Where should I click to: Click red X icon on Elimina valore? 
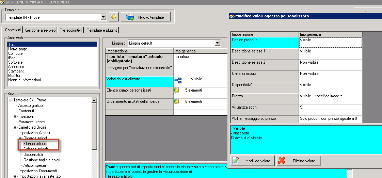282,161
